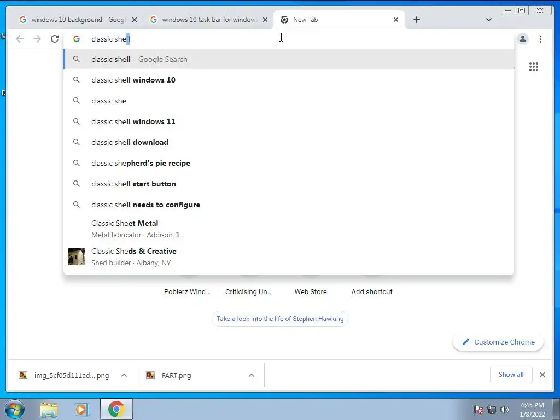Click Google logo icon in address bar
The image size is (560, 420).
(77, 39)
